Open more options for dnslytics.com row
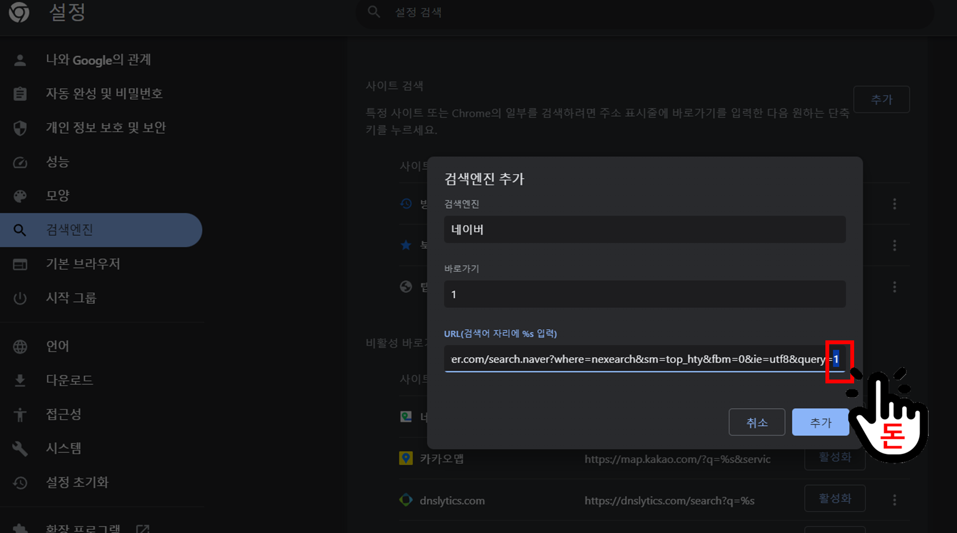 894,500
